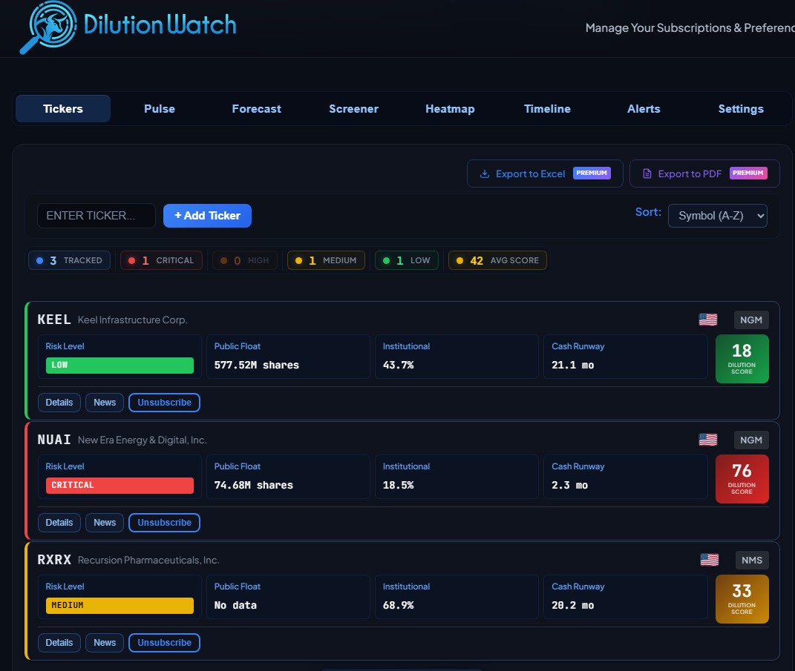Click the PREMIUM badge on Export to Excel
The height and width of the screenshot is (671, 795).
tap(592, 173)
